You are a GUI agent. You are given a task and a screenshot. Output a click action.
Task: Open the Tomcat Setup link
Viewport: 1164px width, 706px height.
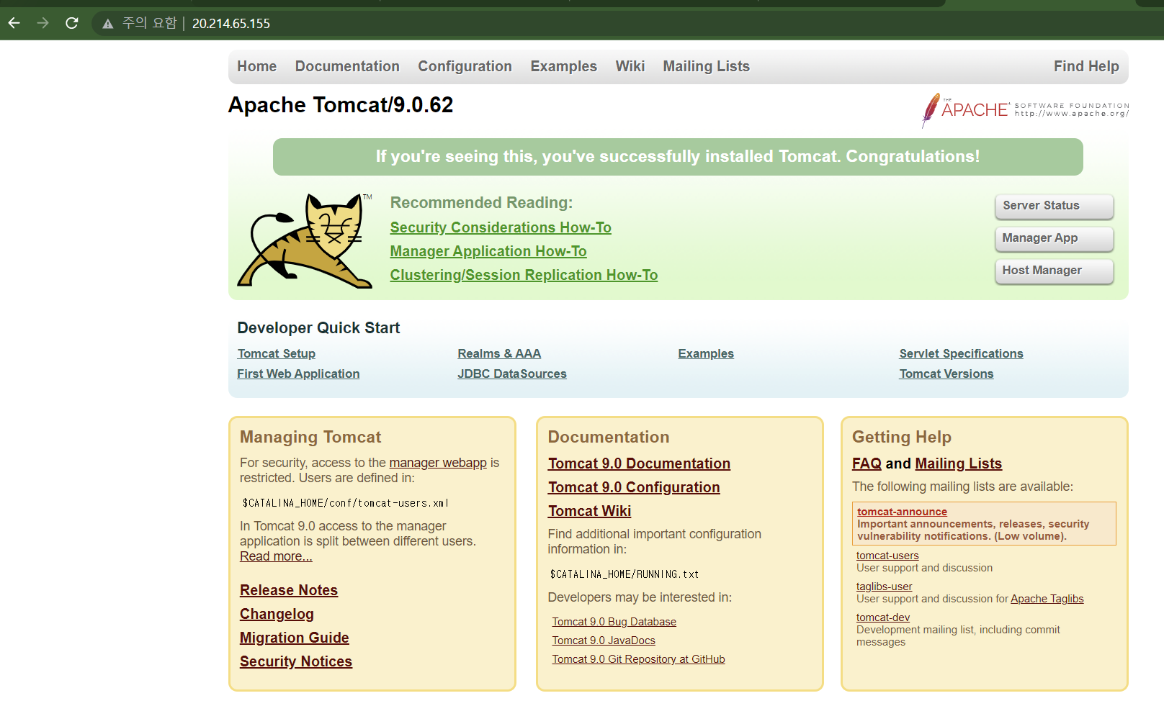tap(277, 353)
